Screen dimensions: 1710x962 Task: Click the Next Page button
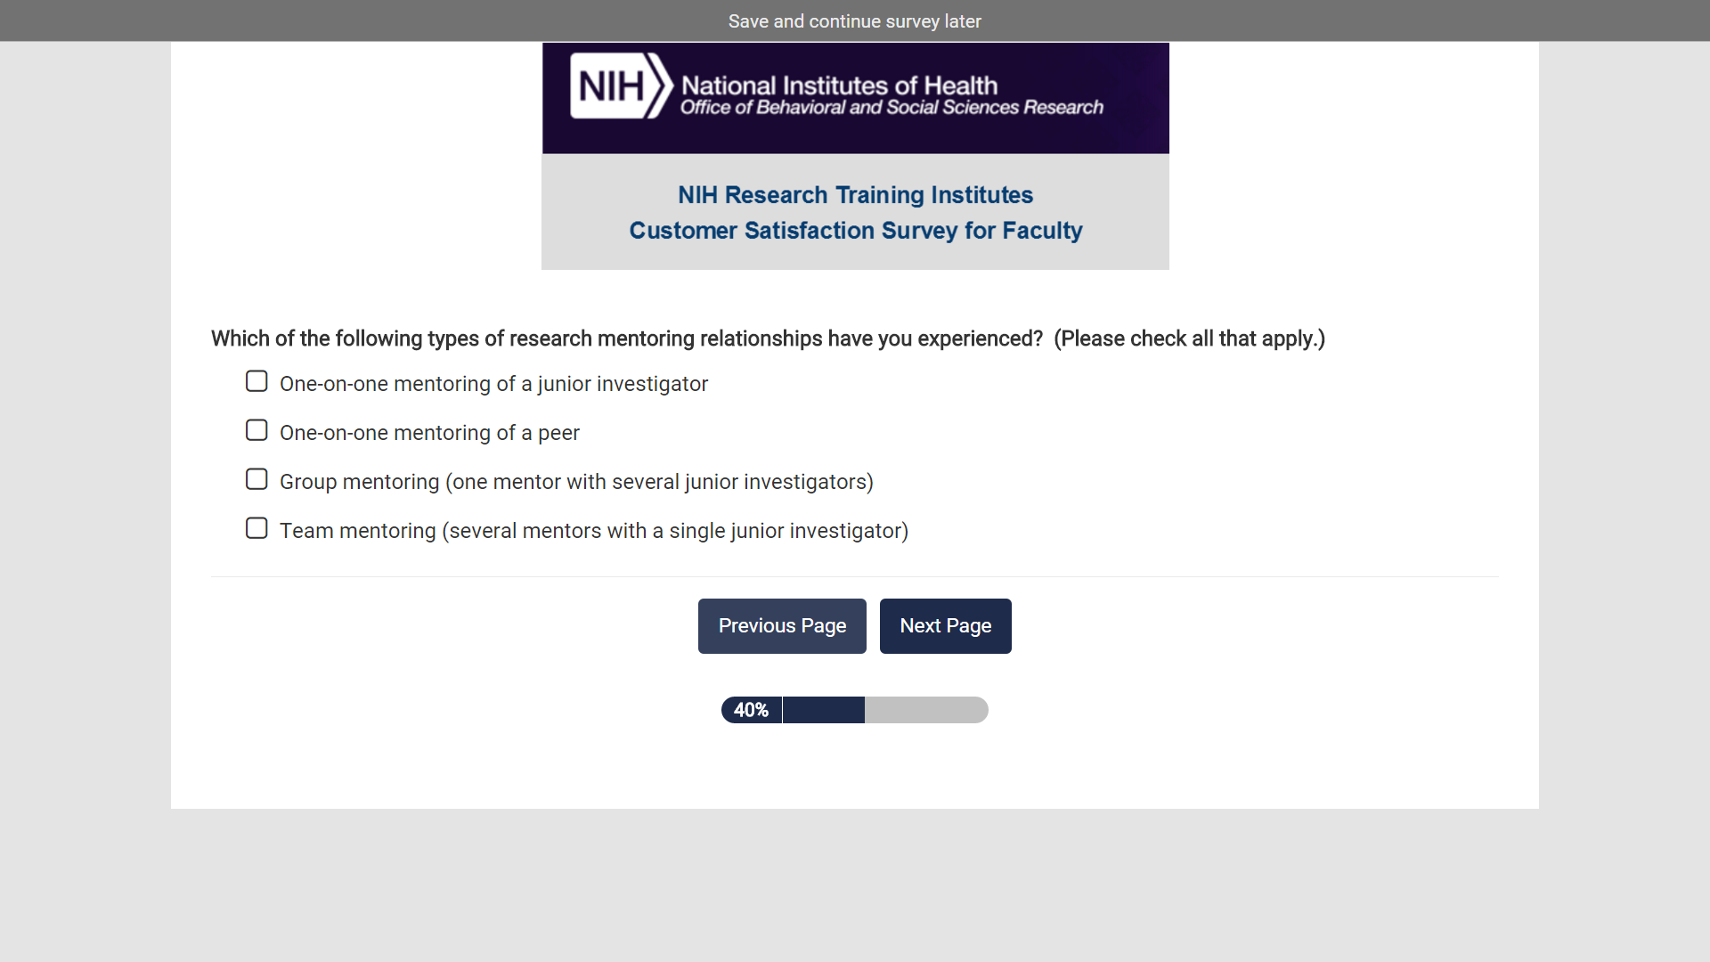click(945, 626)
